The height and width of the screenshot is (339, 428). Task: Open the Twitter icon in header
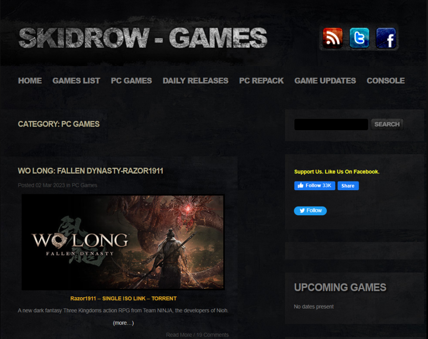point(359,38)
